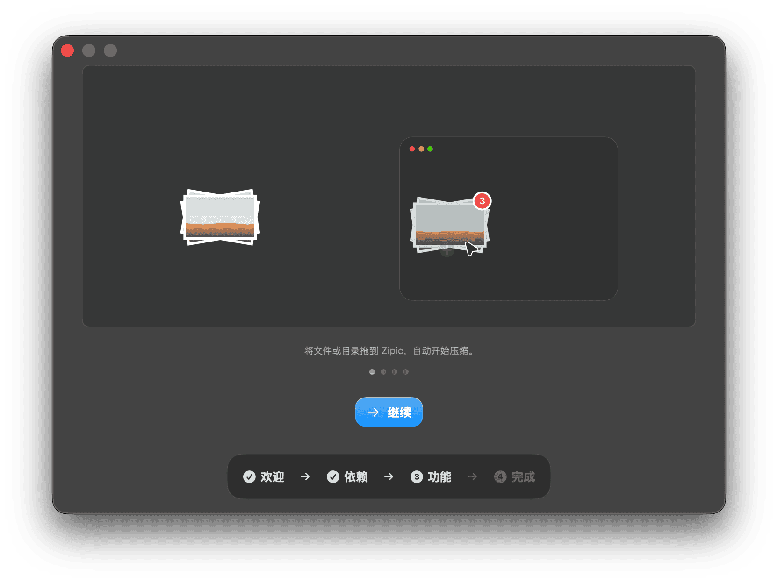The image size is (778, 583).
Task: Click the 继续 continue button
Action: (389, 412)
